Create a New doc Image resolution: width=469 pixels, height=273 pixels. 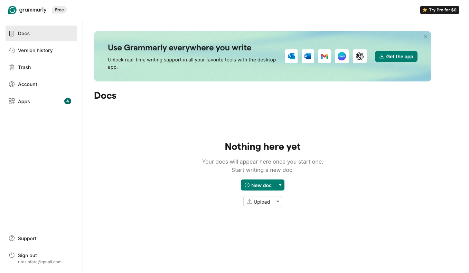tap(258, 185)
